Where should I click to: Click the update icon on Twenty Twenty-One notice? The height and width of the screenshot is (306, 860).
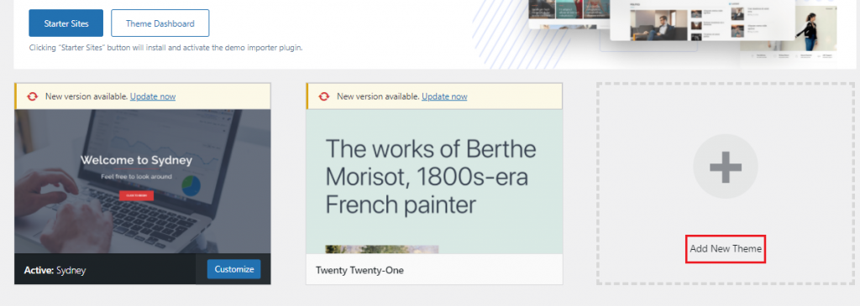pos(324,96)
